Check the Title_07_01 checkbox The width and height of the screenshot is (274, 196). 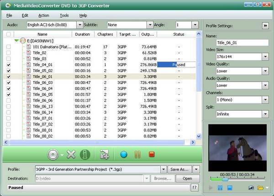[8, 118]
